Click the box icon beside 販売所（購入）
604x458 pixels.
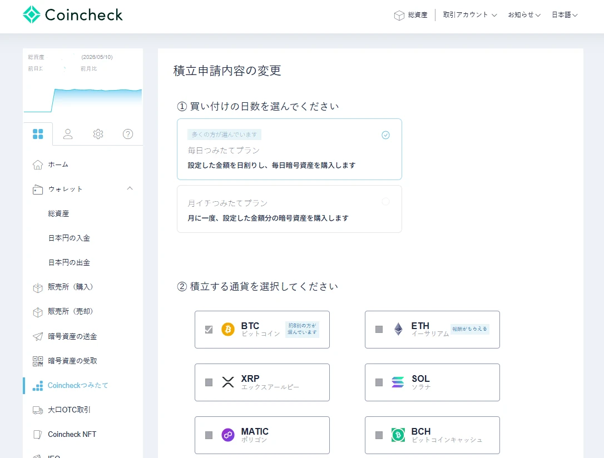38,287
